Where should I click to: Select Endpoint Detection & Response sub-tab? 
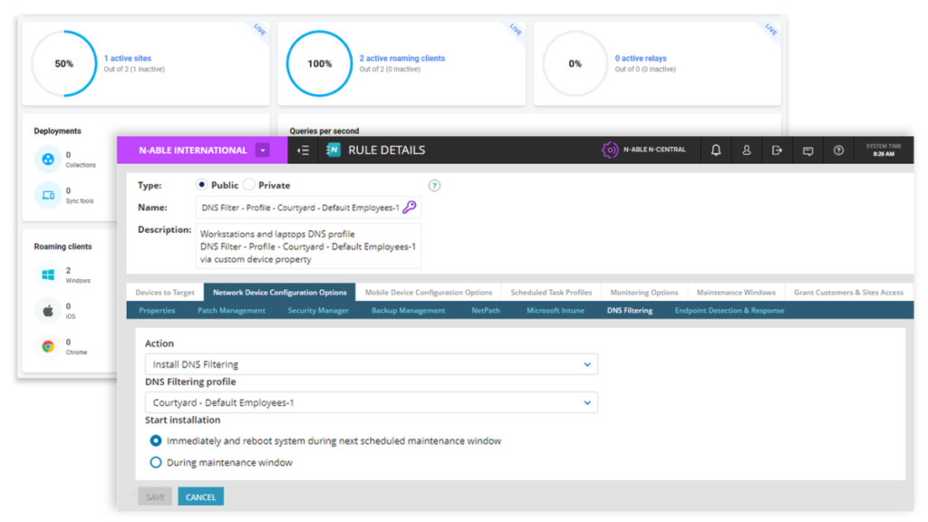730,310
